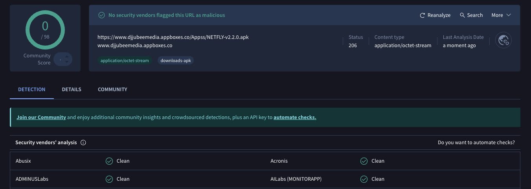This screenshot has width=531, height=189.
Task: Click the info icon next to Security vendors' analysis
Action: [x=83, y=143]
